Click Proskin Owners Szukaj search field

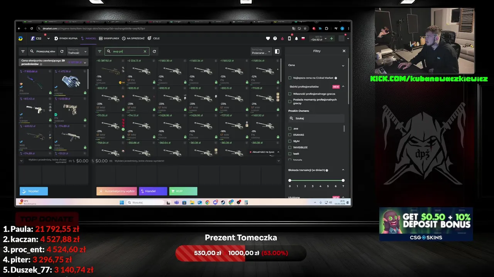click(x=316, y=118)
